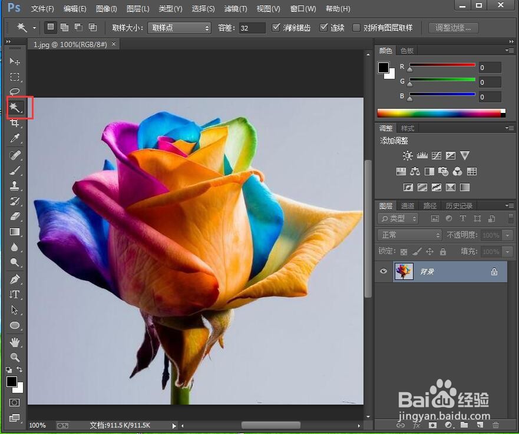
Task: Pick the Eyedropper tool
Action: [x=15, y=139]
